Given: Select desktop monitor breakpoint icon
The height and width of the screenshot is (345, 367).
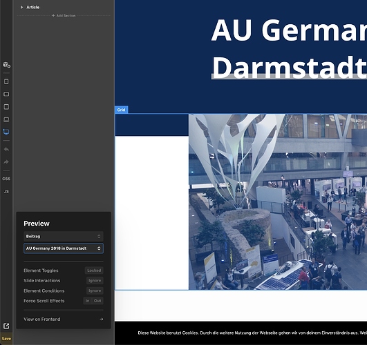Looking at the screenshot, I should click(x=6, y=132).
